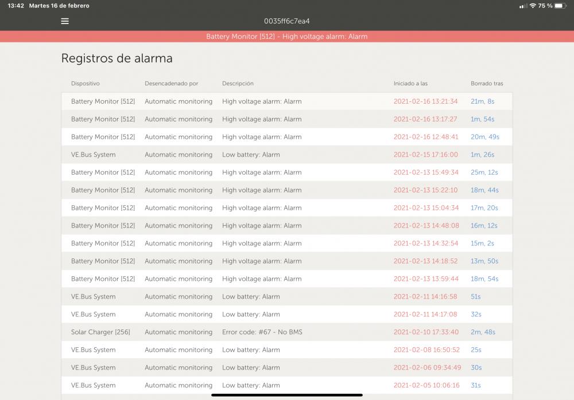574x400 pixels.
Task: Click the cleared-after value 2m, 48s
Action: (x=483, y=332)
